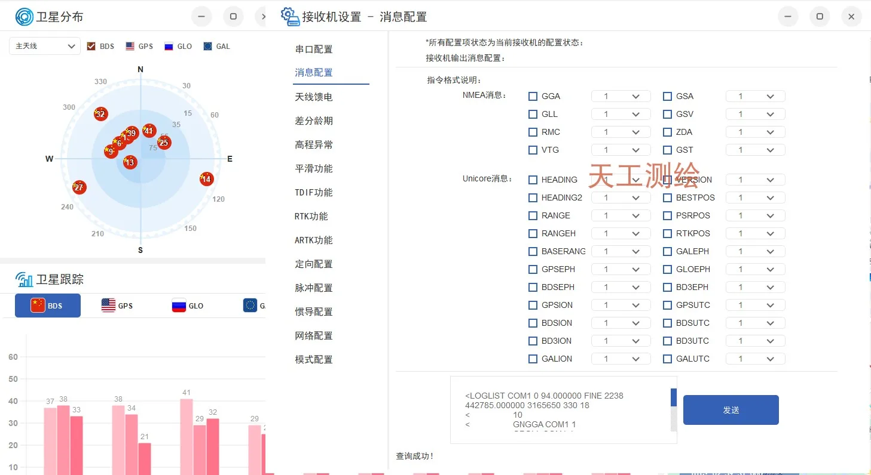871x475 pixels.
Task: Click US flag icon in GPS tracking tab
Action: [108, 306]
